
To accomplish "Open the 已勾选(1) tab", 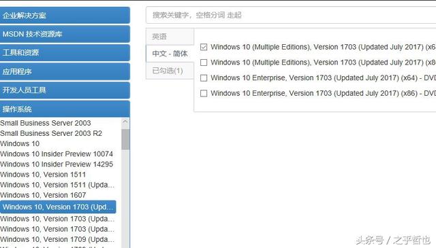I will pyautogui.click(x=170, y=71).
